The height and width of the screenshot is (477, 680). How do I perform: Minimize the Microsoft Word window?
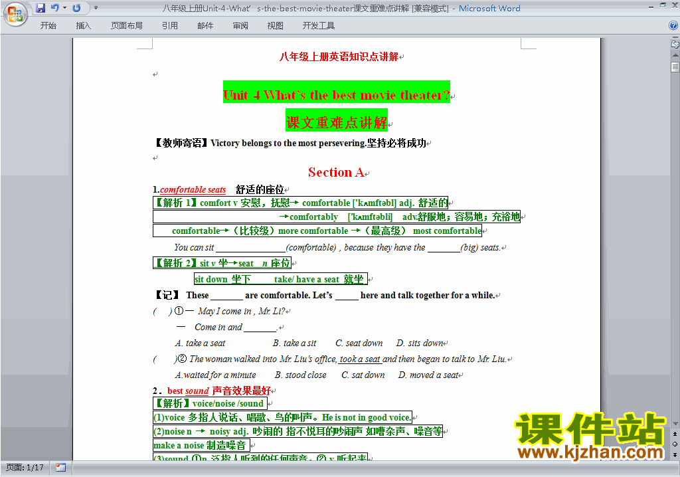(651, 7)
